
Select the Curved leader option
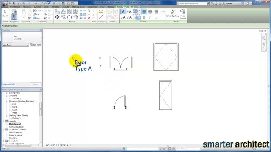tap(129, 17)
